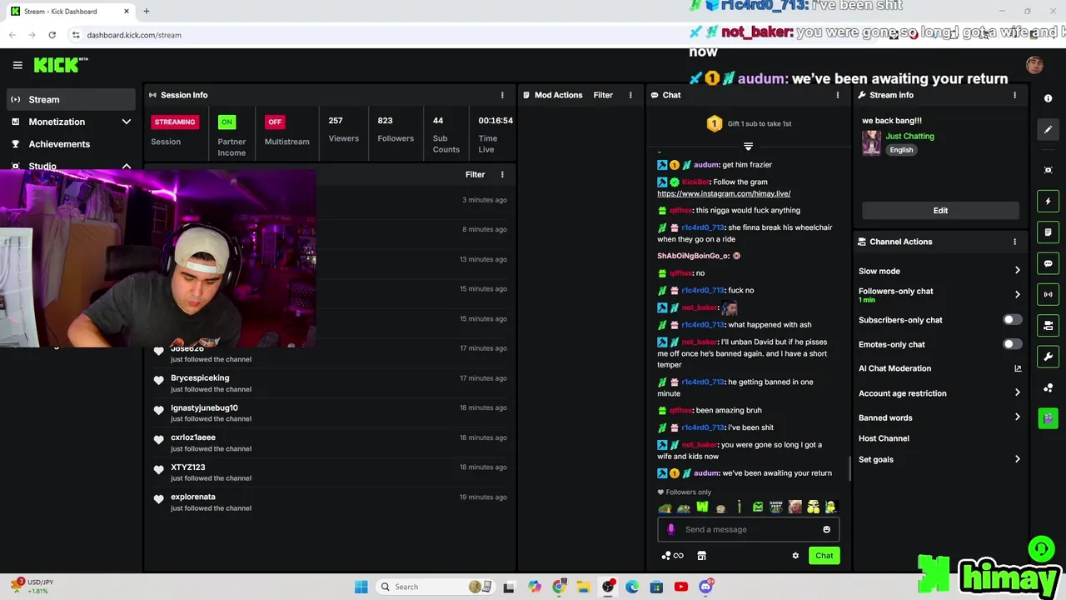
Task: Toggle the channel actions widget icon in sidebar
Action: (x=1048, y=325)
